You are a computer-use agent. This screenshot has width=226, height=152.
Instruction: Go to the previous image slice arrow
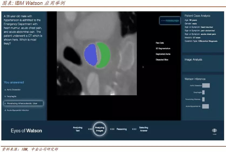coord(58,67)
